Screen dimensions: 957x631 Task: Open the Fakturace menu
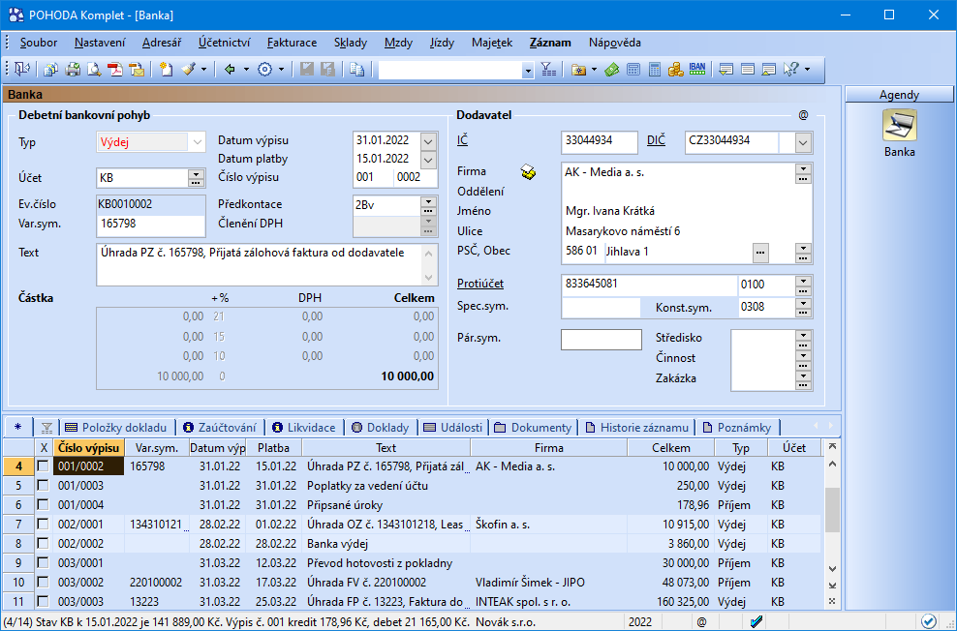point(292,43)
